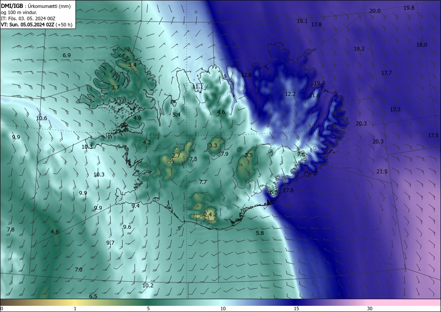Click the map value 19.7

pos(319,83)
